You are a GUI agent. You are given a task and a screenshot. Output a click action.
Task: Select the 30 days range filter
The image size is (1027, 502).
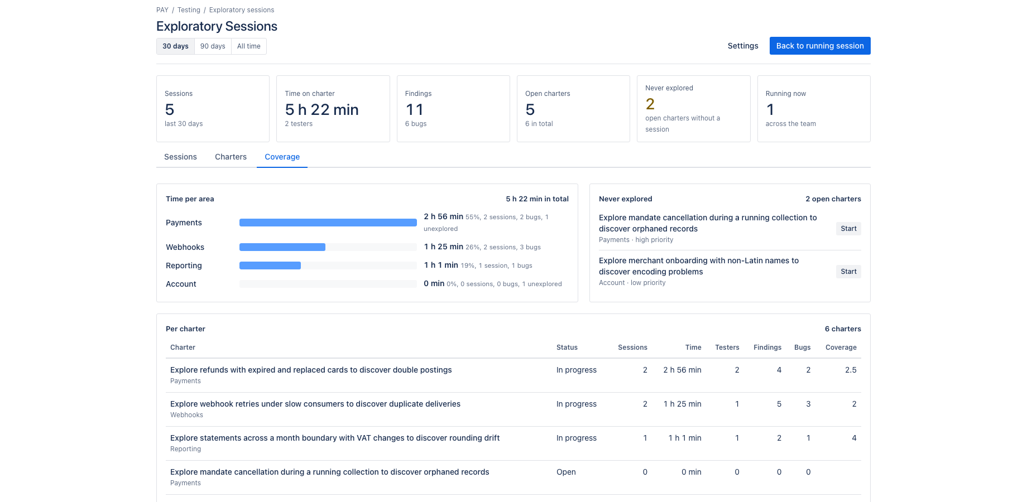(x=175, y=46)
